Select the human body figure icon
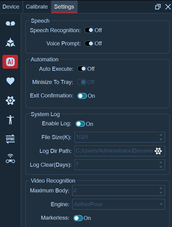This screenshot has height=227, width=172. point(10,120)
